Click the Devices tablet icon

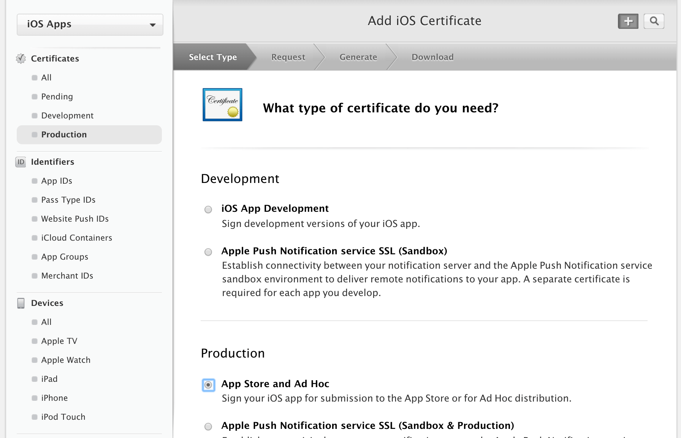tap(21, 303)
